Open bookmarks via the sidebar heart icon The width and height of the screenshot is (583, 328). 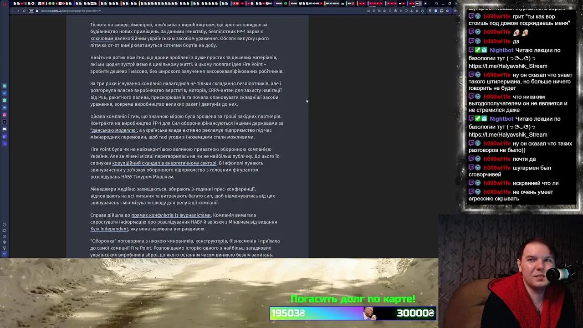tap(5, 225)
